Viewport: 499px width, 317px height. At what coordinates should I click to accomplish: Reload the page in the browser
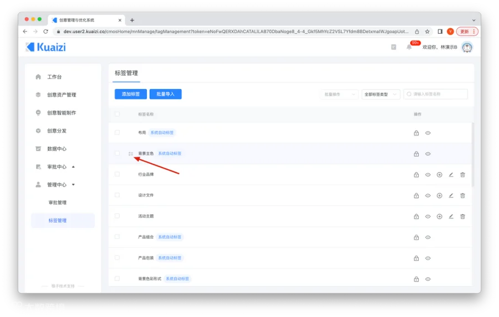(46, 32)
